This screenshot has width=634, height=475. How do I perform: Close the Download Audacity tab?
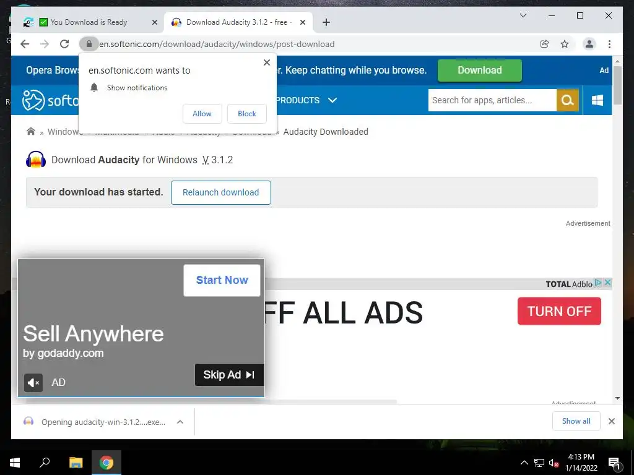point(302,22)
